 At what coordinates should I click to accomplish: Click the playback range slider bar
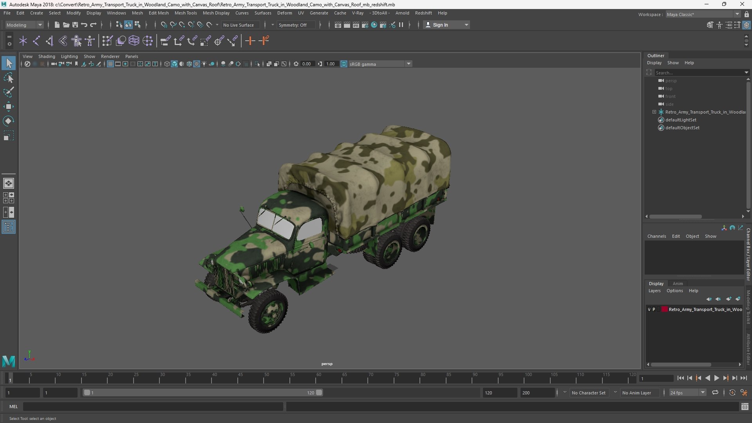pos(203,392)
